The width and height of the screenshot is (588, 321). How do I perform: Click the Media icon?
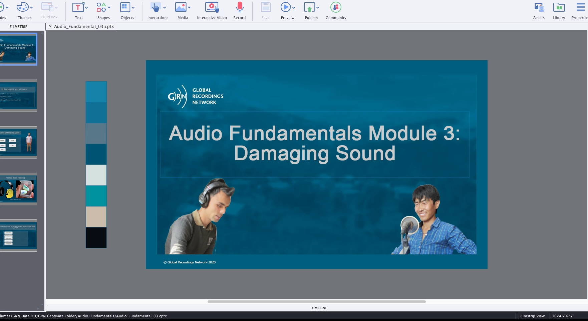click(181, 7)
